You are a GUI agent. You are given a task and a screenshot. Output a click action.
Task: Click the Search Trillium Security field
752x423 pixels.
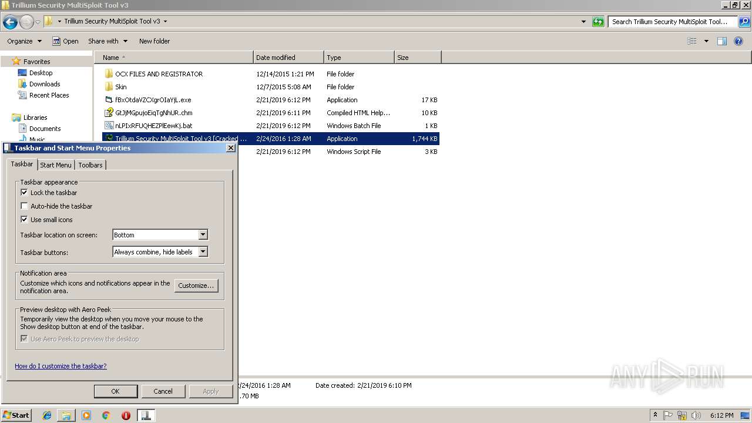point(673,22)
